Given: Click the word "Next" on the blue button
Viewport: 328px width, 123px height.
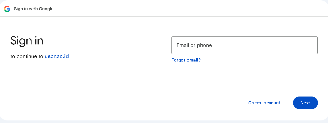Looking at the screenshot, I should point(305,103).
